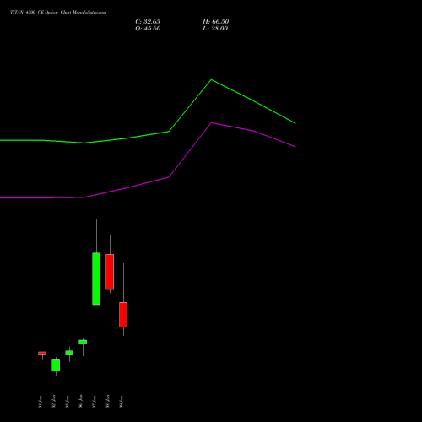Click the last red candlestick above date 09
Viewport: 422px width, 422px height.
[x=123, y=315]
